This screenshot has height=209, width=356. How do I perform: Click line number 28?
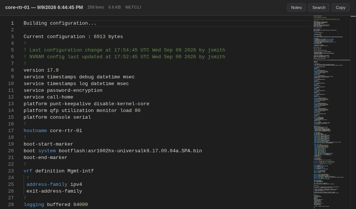point(11,205)
